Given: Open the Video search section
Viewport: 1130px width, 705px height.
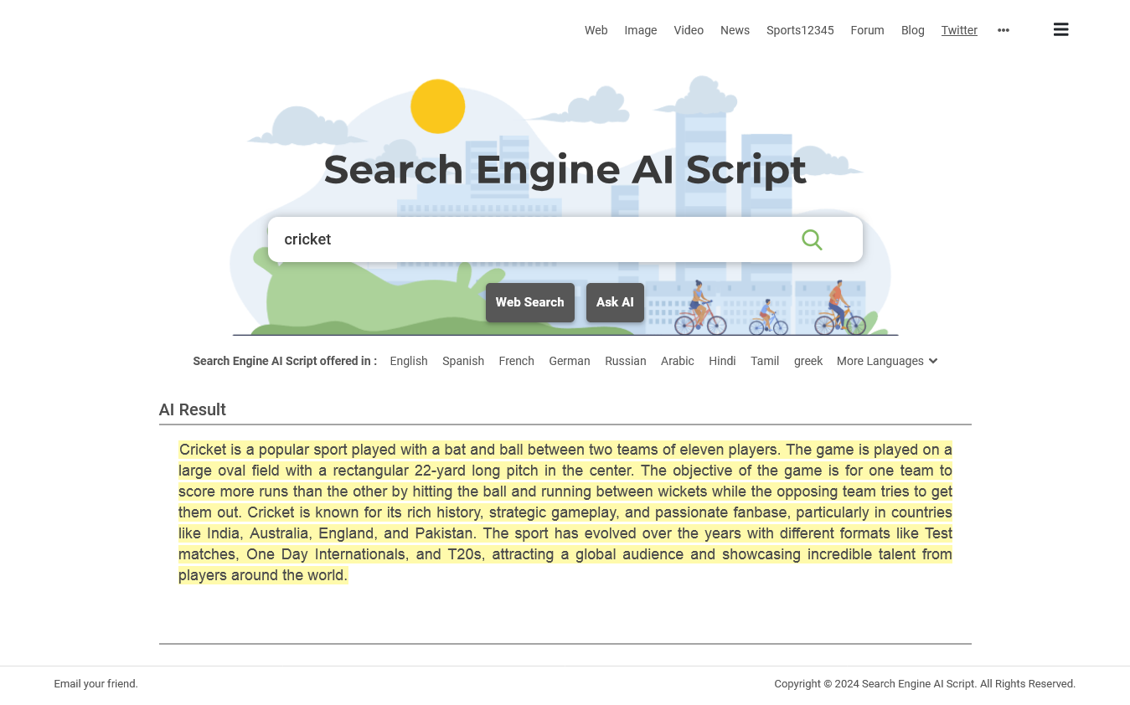Looking at the screenshot, I should pyautogui.click(x=689, y=30).
